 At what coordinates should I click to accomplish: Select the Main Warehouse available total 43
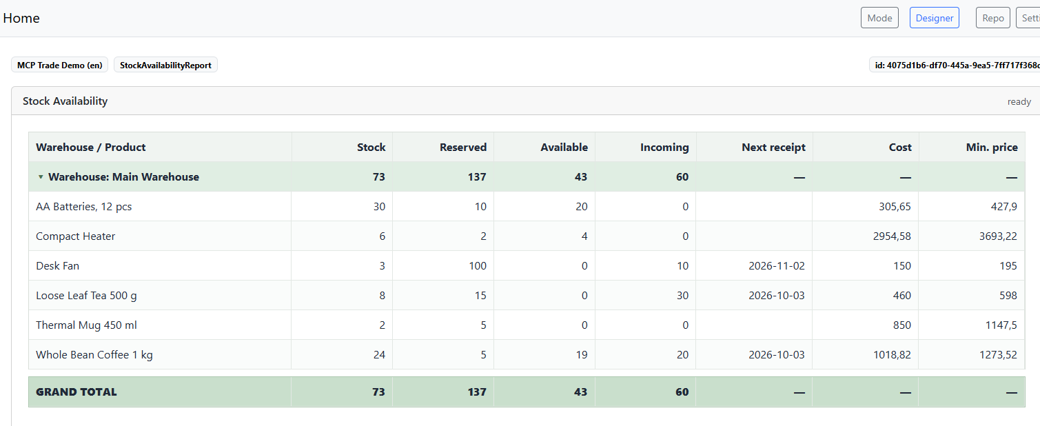click(581, 177)
